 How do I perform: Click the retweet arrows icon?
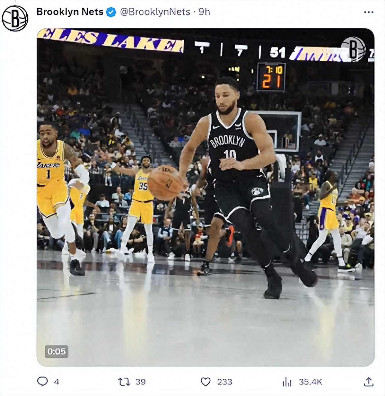(124, 382)
